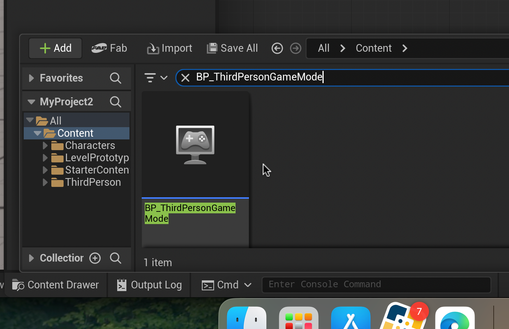Search in MyProject2 magnifier icon
The height and width of the screenshot is (329, 509).
tap(115, 102)
